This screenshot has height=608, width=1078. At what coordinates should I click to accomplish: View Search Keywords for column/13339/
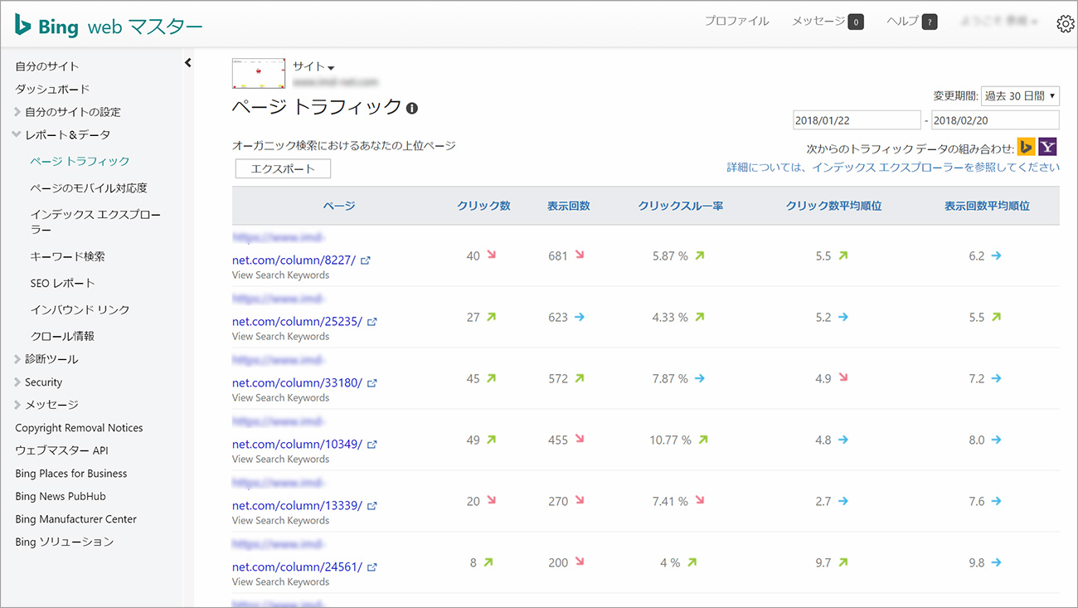coord(280,521)
